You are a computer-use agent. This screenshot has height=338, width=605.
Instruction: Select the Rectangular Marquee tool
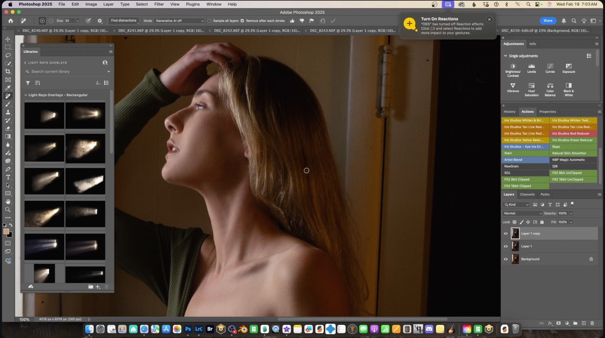tap(8, 47)
